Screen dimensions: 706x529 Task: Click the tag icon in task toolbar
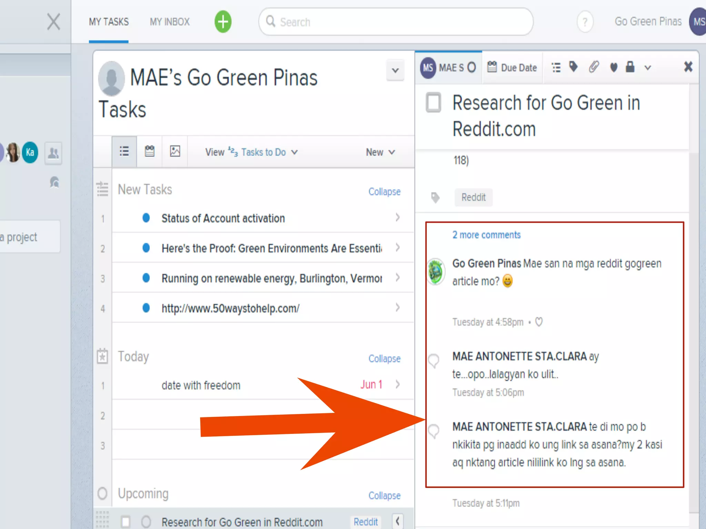(573, 67)
